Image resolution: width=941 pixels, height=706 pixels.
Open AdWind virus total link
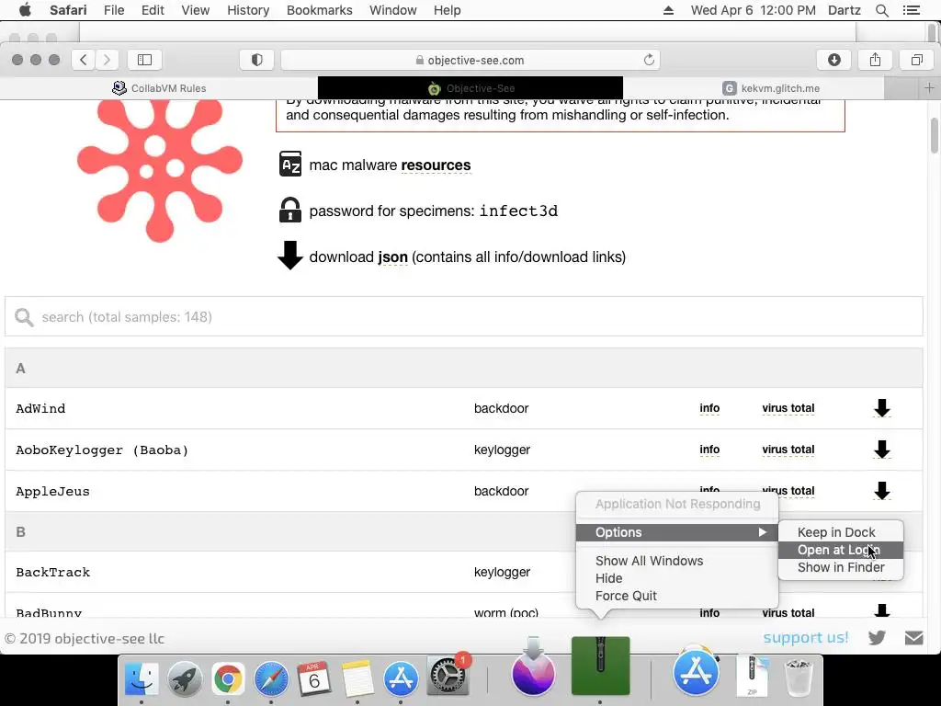(788, 408)
